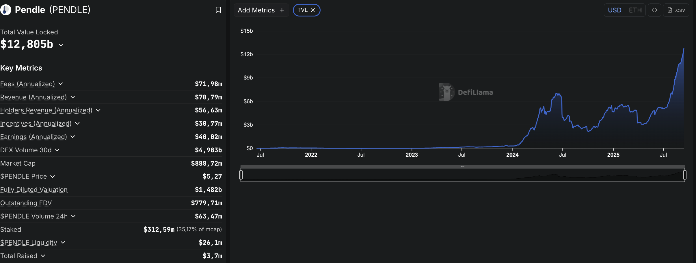Open the embed chart code icon

click(654, 10)
